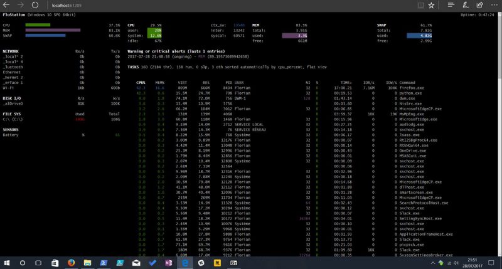This screenshot has height=269, width=502.
Task: Open the Edge Hub lines icon
Action: pyautogui.click(x=451, y=5)
